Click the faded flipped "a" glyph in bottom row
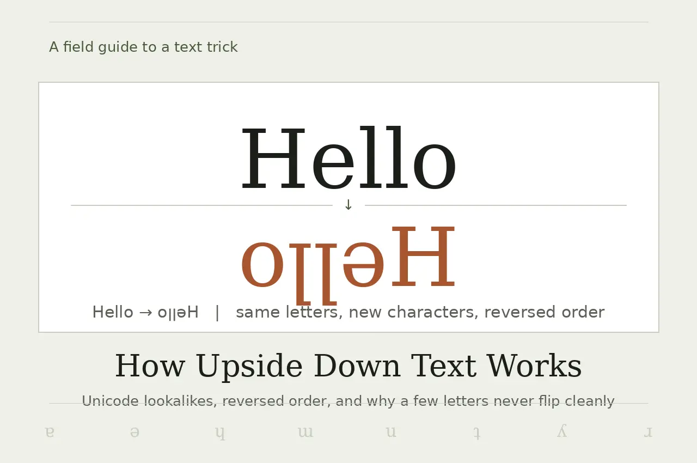The width and height of the screenshot is (697, 463). [x=50, y=432]
